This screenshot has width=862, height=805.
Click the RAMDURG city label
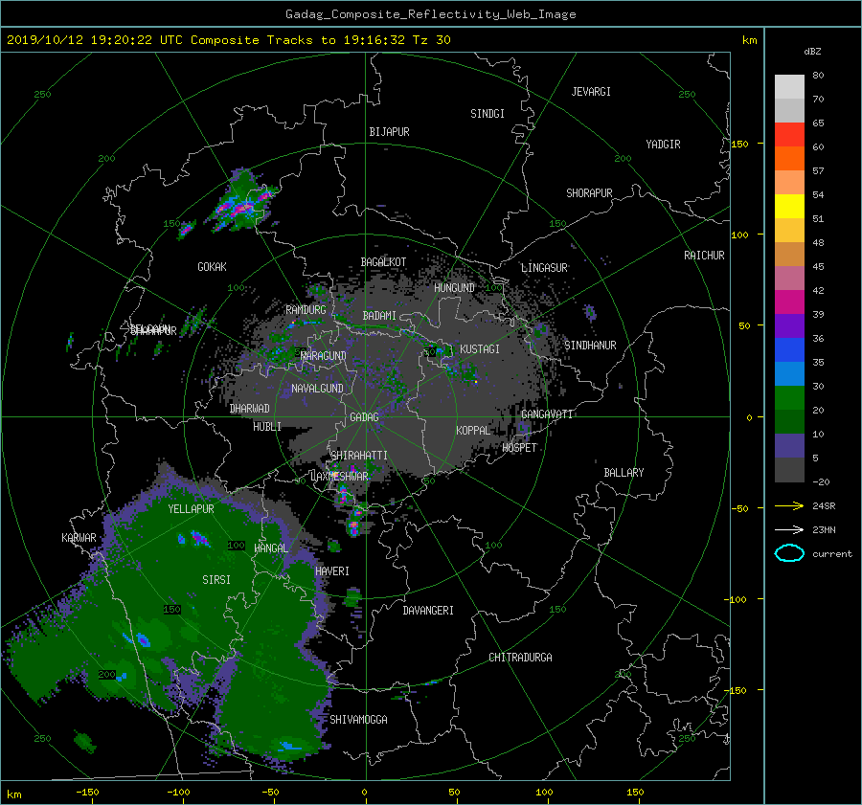(306, 310)
